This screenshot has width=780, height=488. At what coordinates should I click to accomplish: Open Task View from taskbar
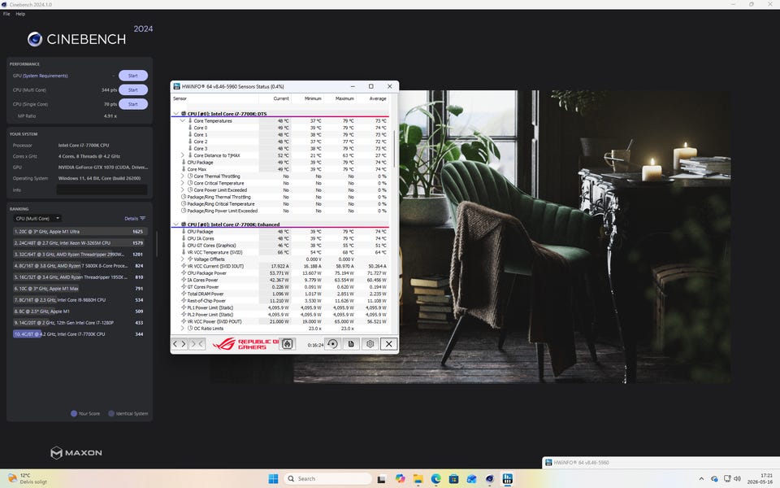pyautogui.click(x=382, y=478)
